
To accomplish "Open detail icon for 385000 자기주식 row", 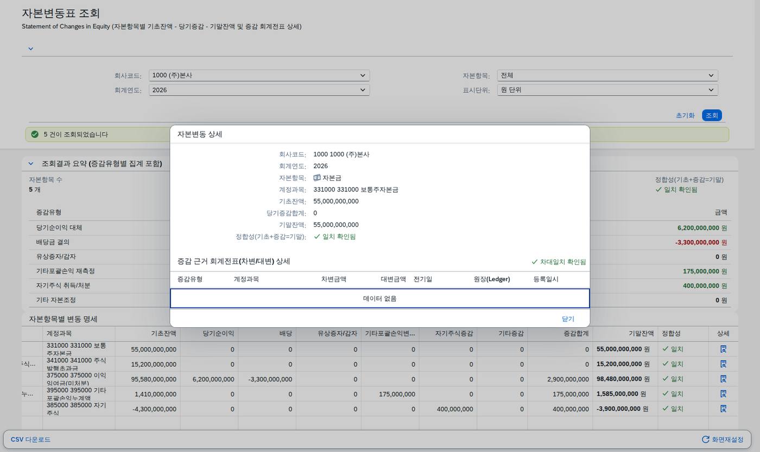I will 723,409.
